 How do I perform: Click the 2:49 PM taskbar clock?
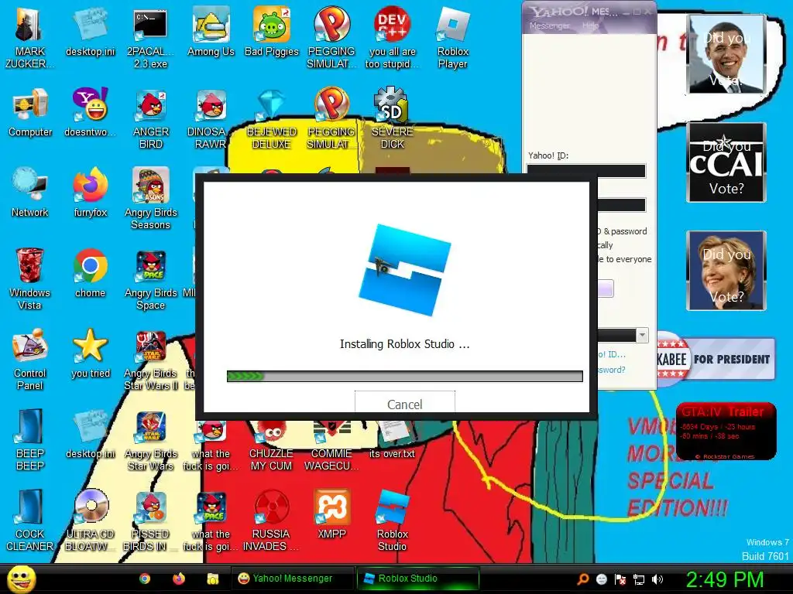click(724, 579)
